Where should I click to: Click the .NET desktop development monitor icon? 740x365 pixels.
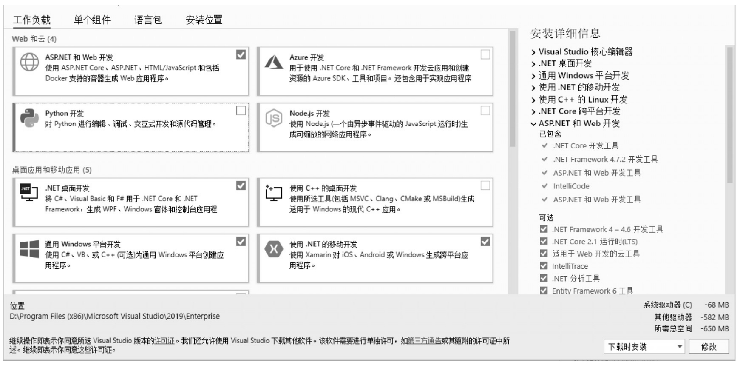click(29, 192)
